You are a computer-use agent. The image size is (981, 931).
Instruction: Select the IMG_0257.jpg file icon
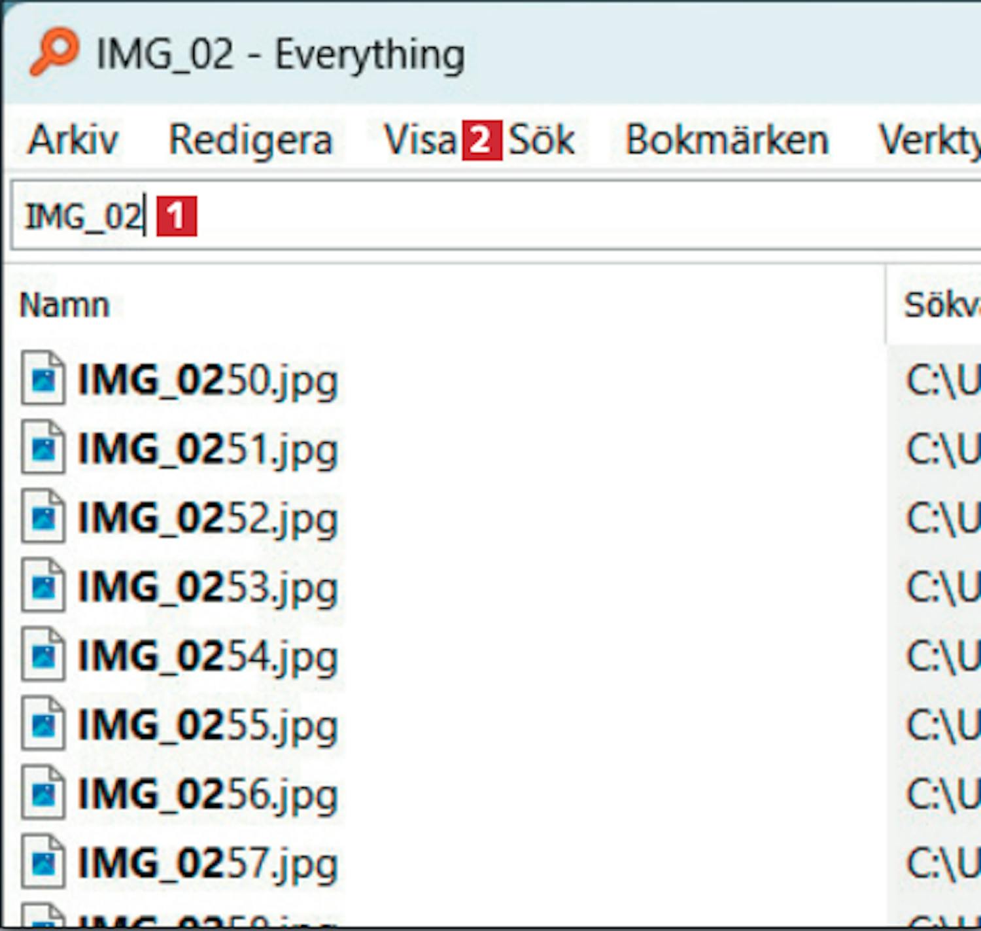coord(43,862)
